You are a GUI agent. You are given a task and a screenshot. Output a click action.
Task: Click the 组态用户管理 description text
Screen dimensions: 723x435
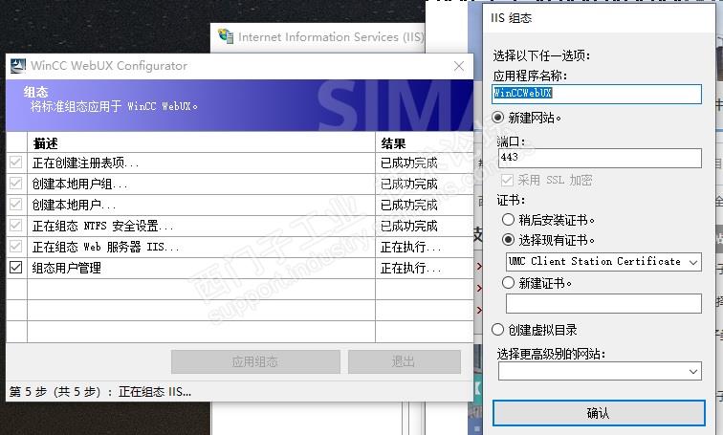click(66, 268)
